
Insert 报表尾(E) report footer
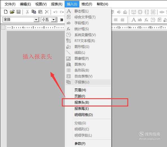[x=88, y=109]
